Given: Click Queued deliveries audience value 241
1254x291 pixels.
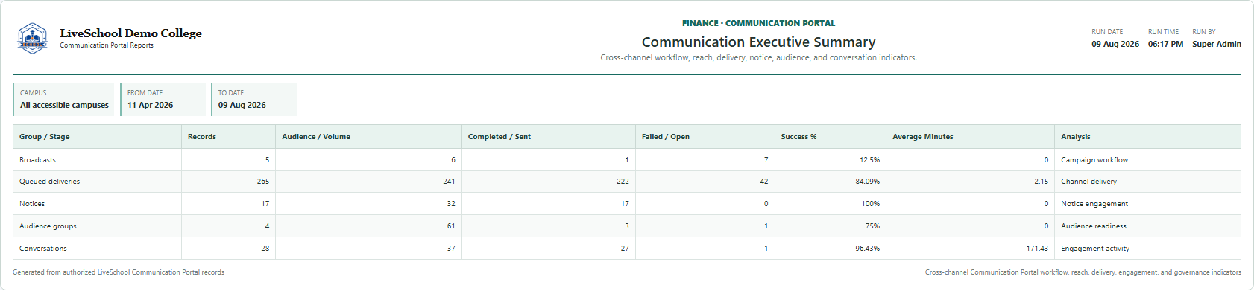Looking at the screenshot, I should 449,182.
